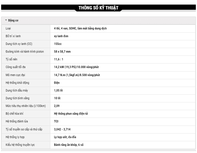Collapse the Động cơ section triangle
The width and height of the screenshot is (197, 153).
6,20
